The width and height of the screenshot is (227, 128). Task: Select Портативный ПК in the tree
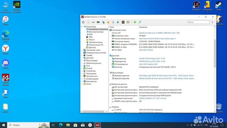tap(96, 45)
